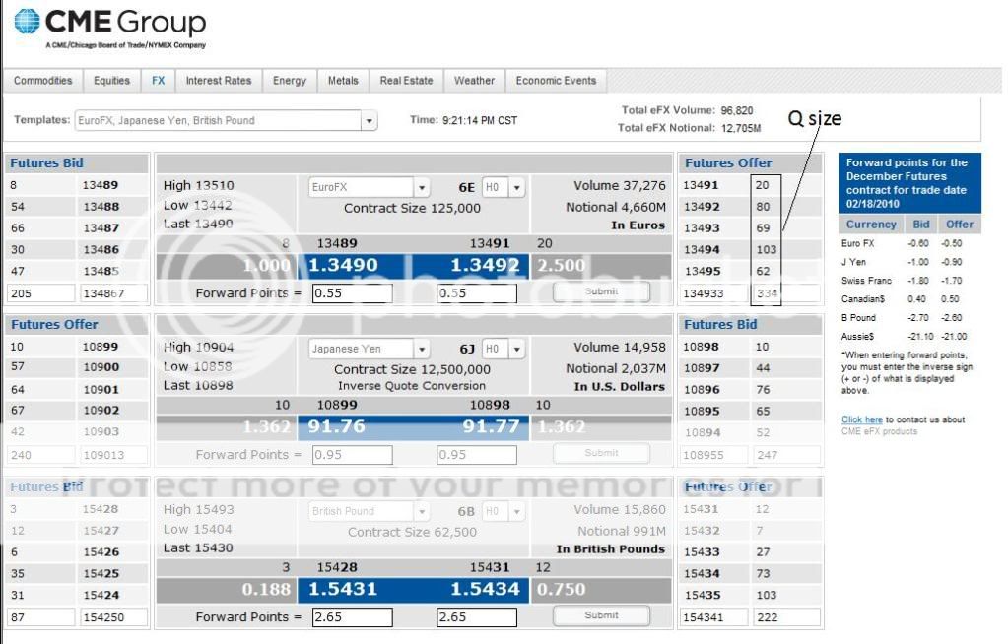This screenshot has width=1008, height=644.
Task: Go to the Metals tab
Action: 343,81
